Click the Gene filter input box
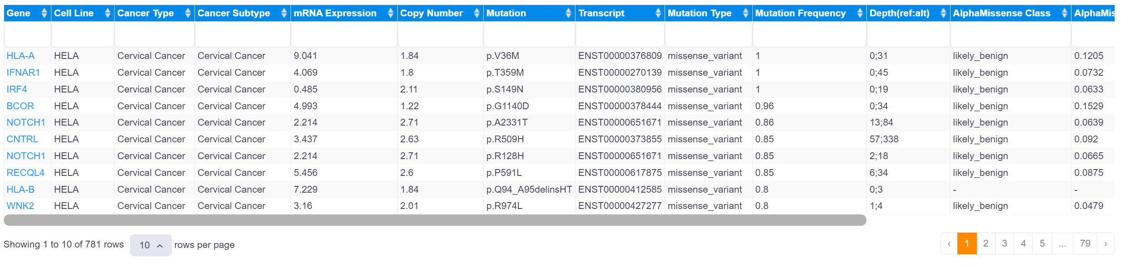Image resolution: width=1121 pixels, height=267 pixels. [27, 34]
